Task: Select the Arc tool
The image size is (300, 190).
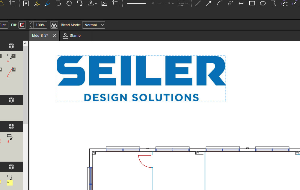Action: [220, 3]
